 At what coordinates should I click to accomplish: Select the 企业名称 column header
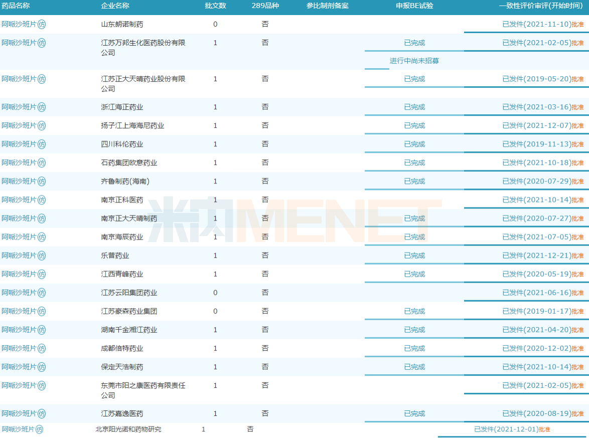[x=115, y=6]
